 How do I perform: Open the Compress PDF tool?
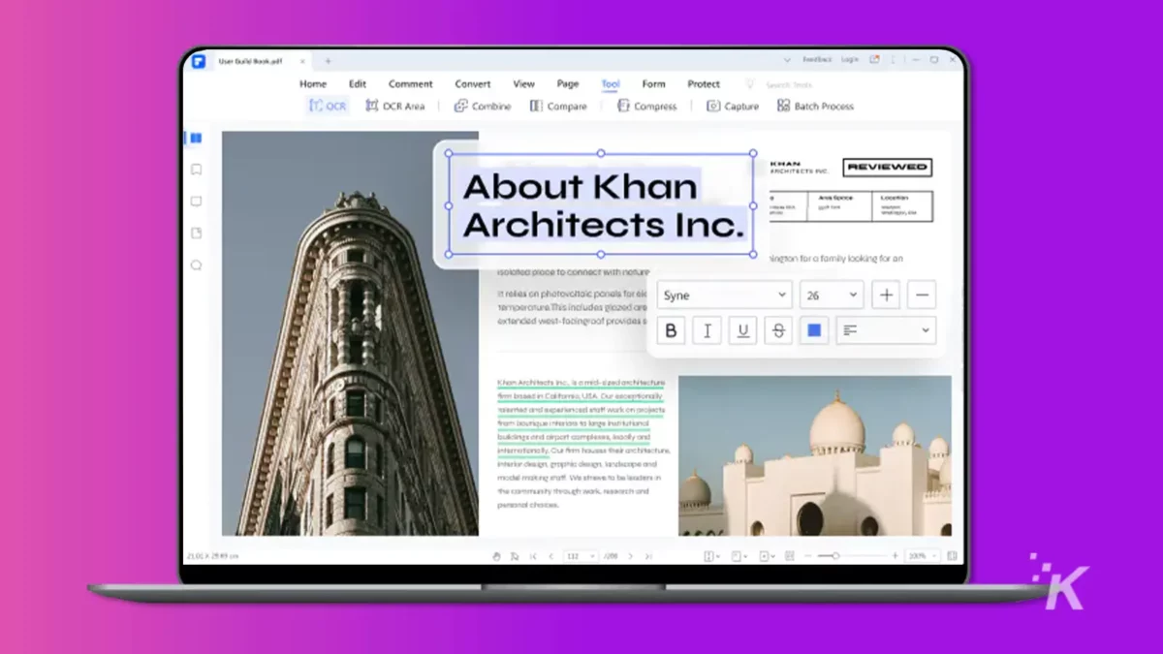[646, 106]
